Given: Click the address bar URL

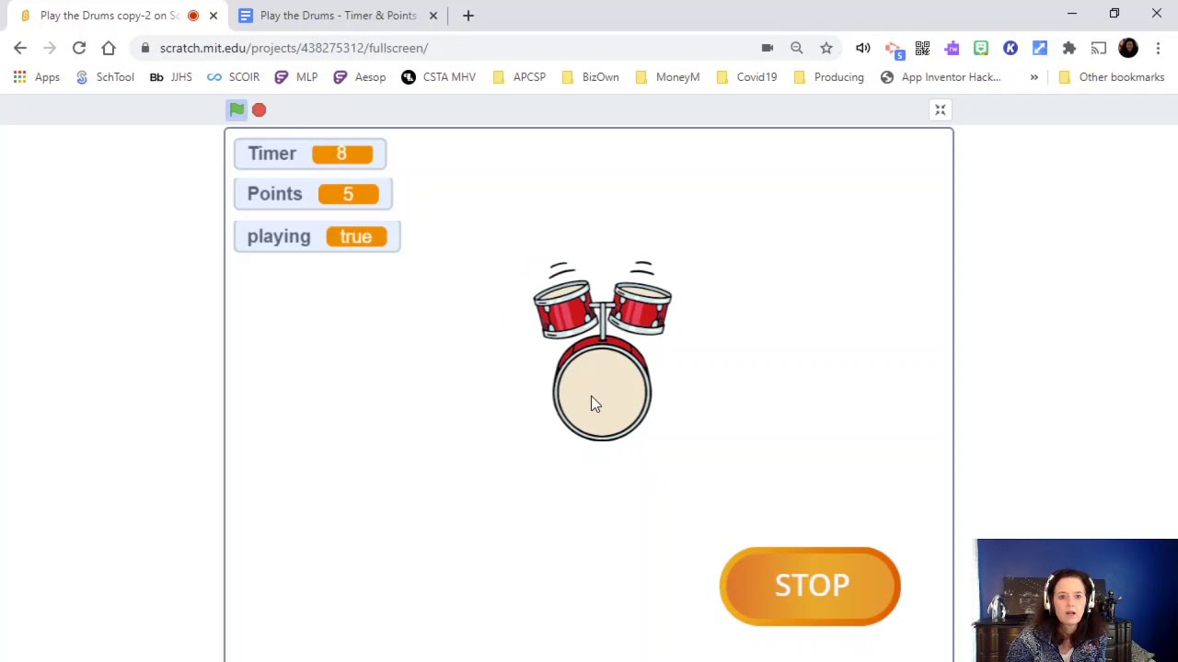Looking at the screenshot, I should [294, 48].
